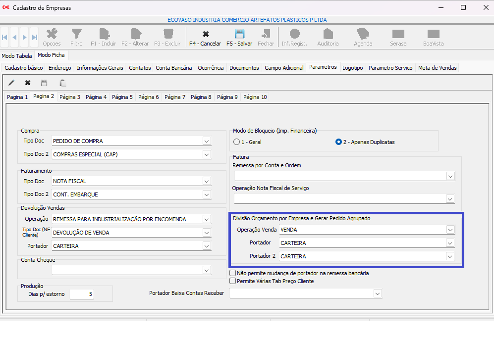The height and width of the screenshot is (337, 494).
Task: Click the F4 - Cancelar toolbar icon
Action: click(x=205, y=35)
